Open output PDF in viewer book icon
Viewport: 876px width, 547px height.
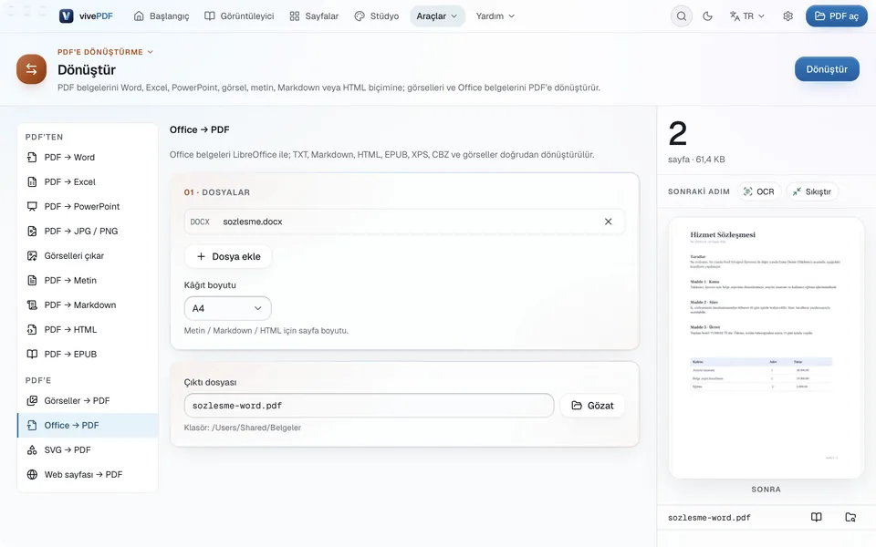(816, 518)
